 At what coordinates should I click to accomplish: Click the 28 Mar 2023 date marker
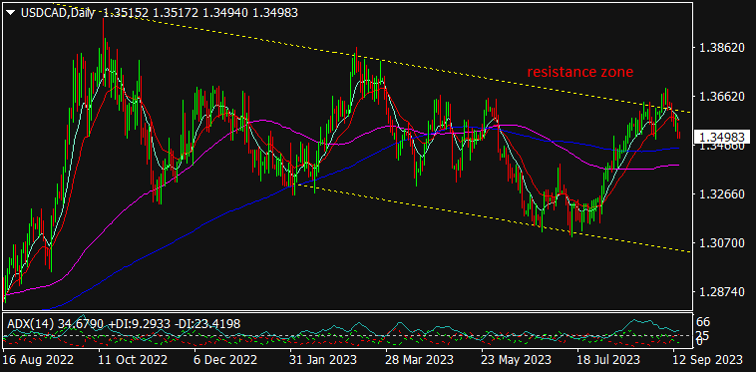click(420, 360)
